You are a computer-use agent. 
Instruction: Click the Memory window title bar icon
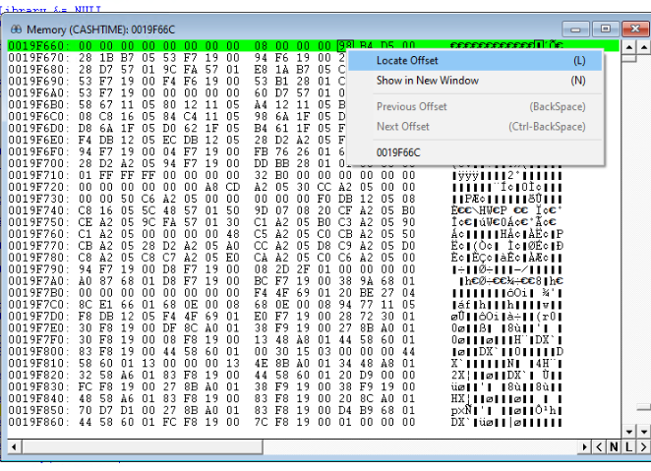(x=17, y=29)
